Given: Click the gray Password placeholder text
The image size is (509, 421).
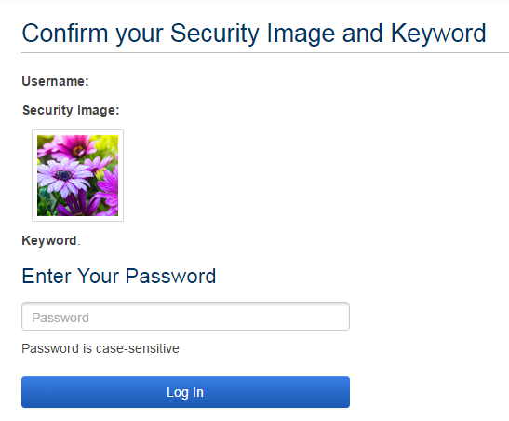Looking at the screenshot, I should pos(60,318).
